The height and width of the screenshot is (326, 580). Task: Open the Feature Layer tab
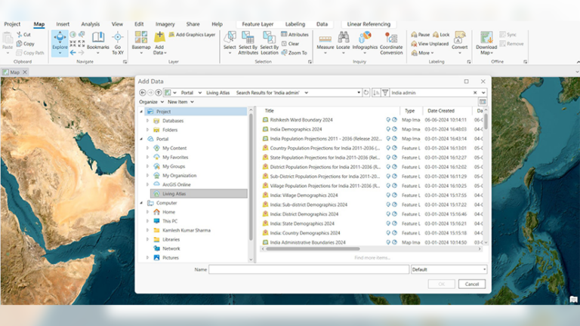coord(258,24)
